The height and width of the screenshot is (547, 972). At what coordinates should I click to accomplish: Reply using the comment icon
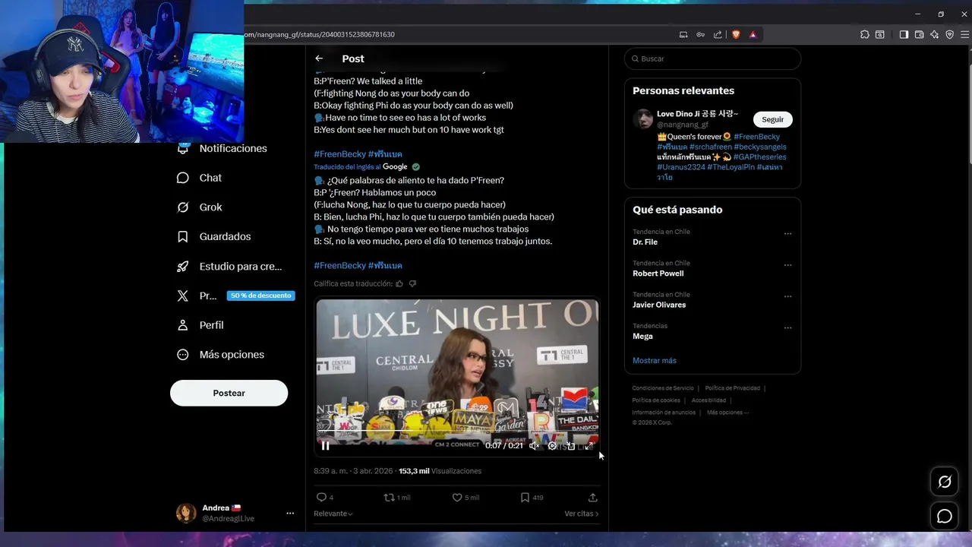pyautogui.click(x=321, y=498)
